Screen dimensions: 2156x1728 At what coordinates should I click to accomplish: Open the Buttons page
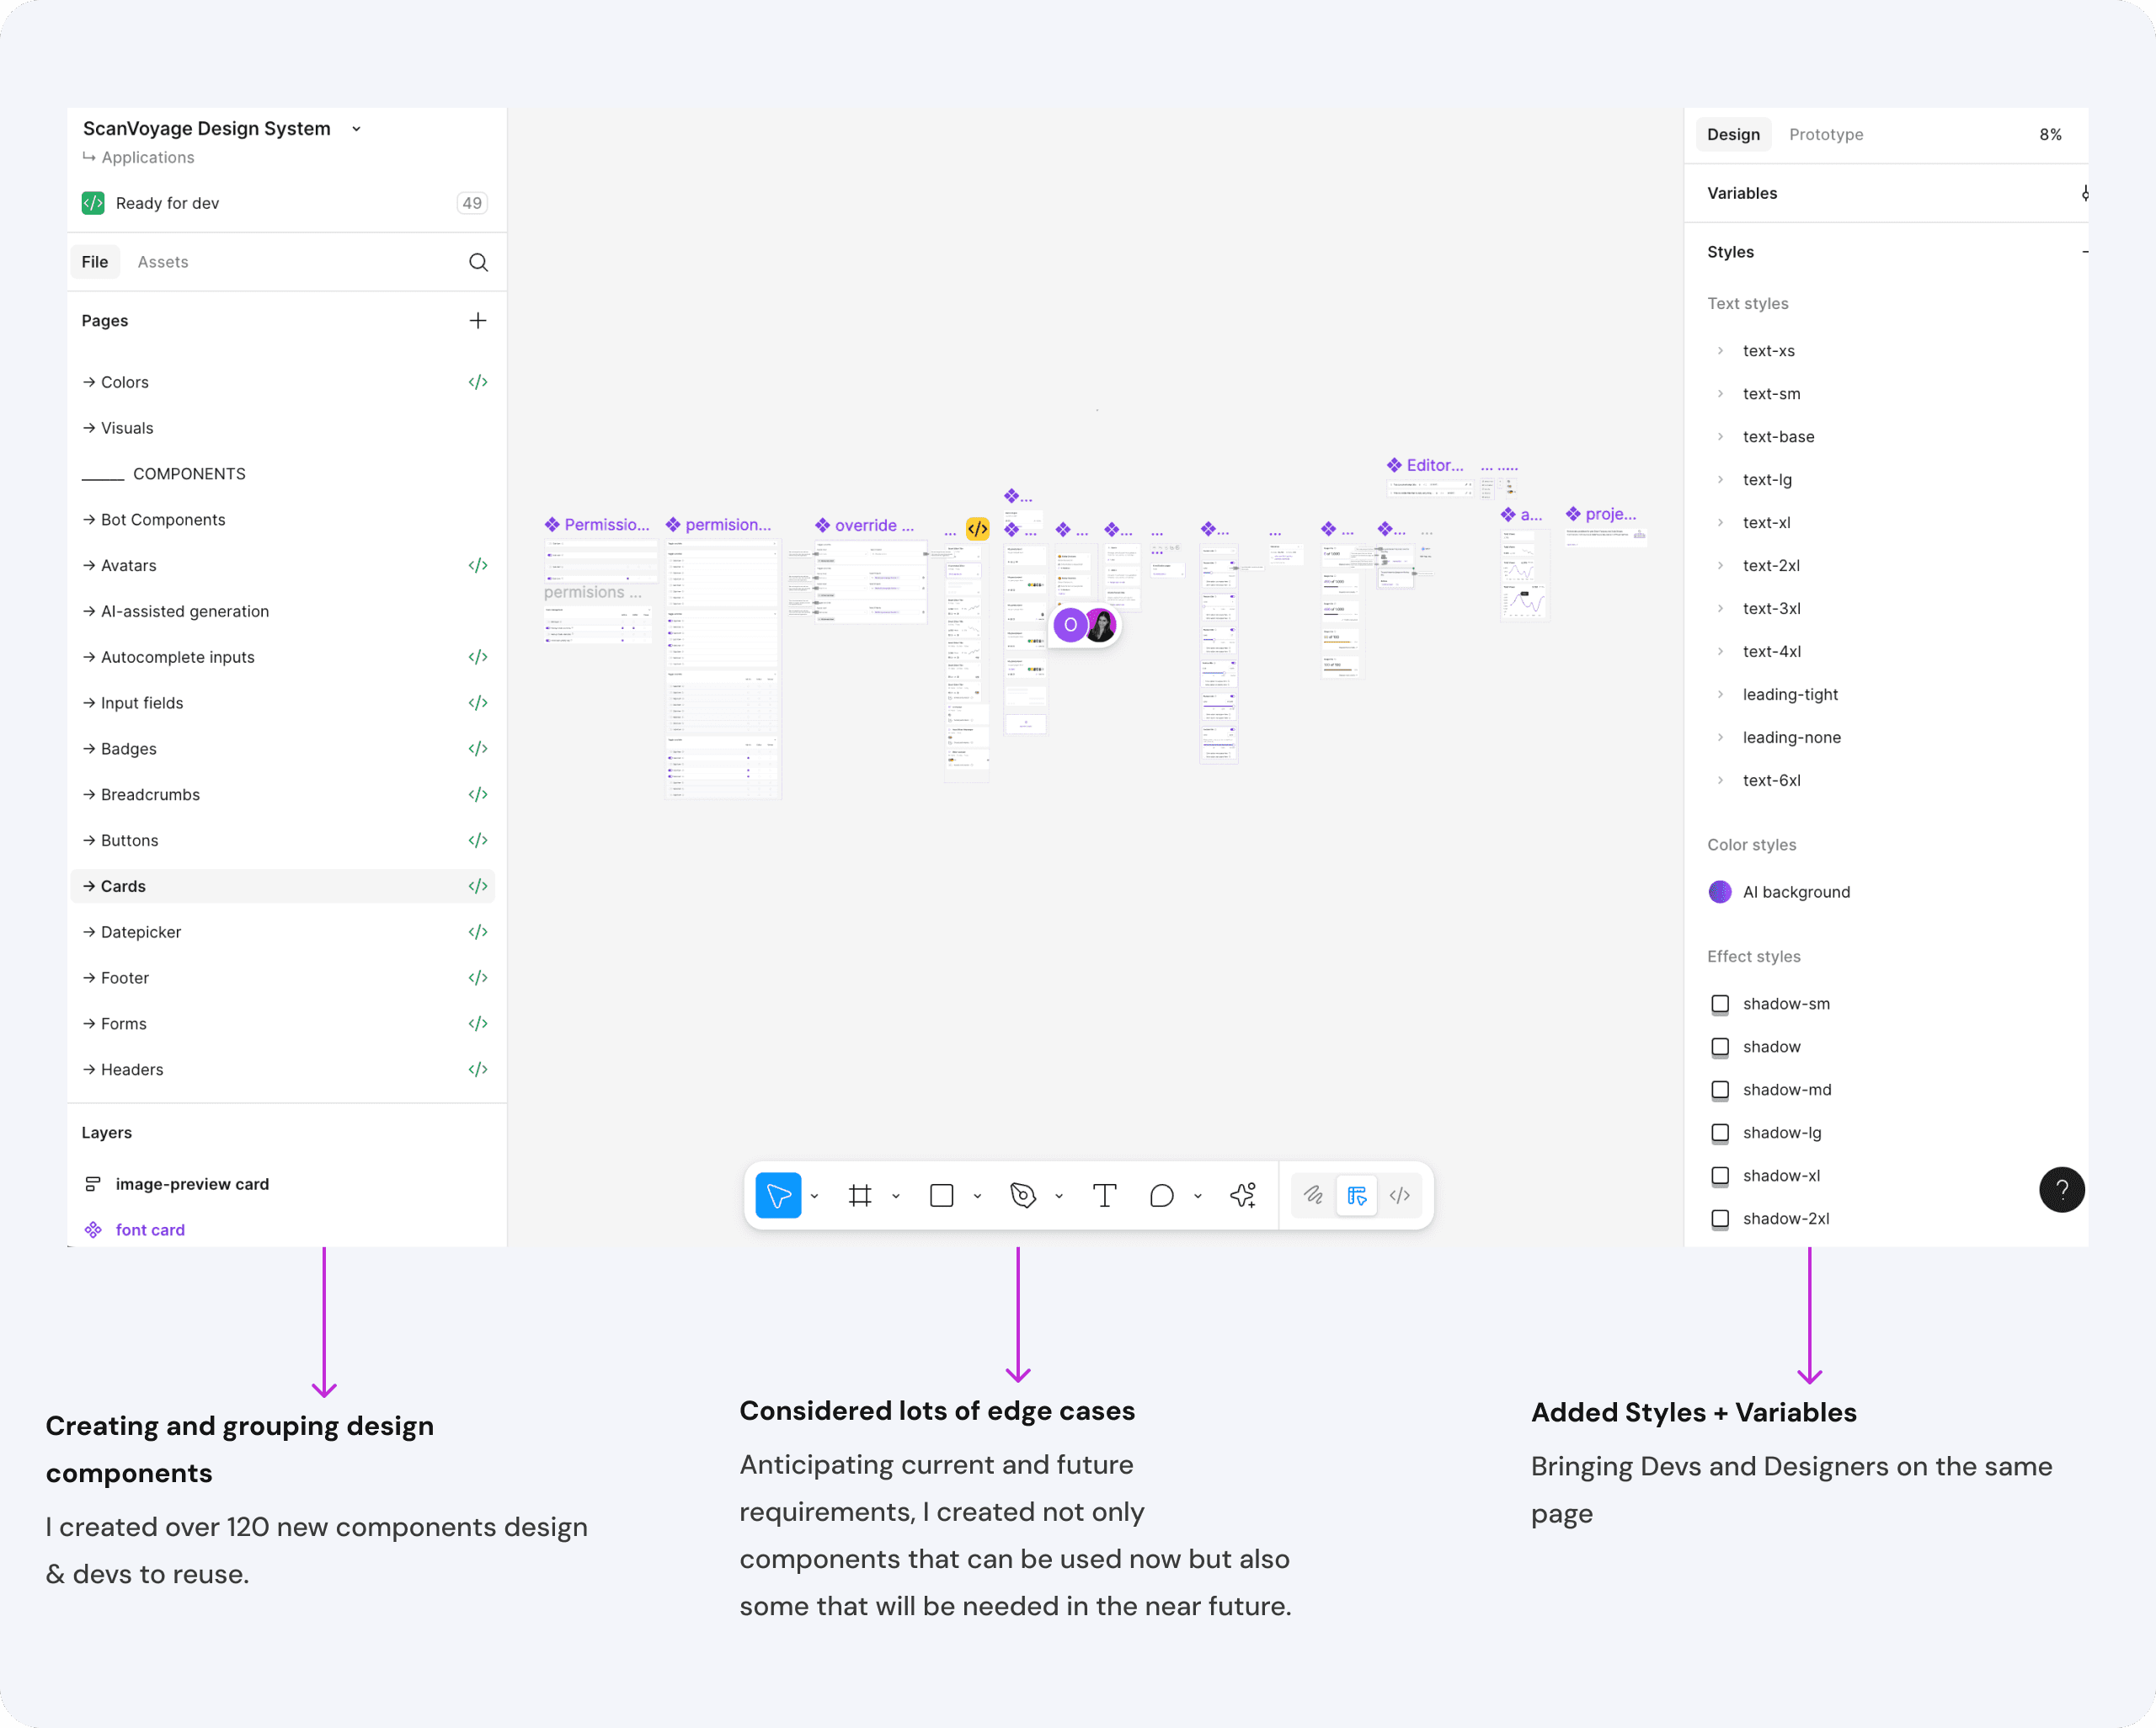point(130,840)
